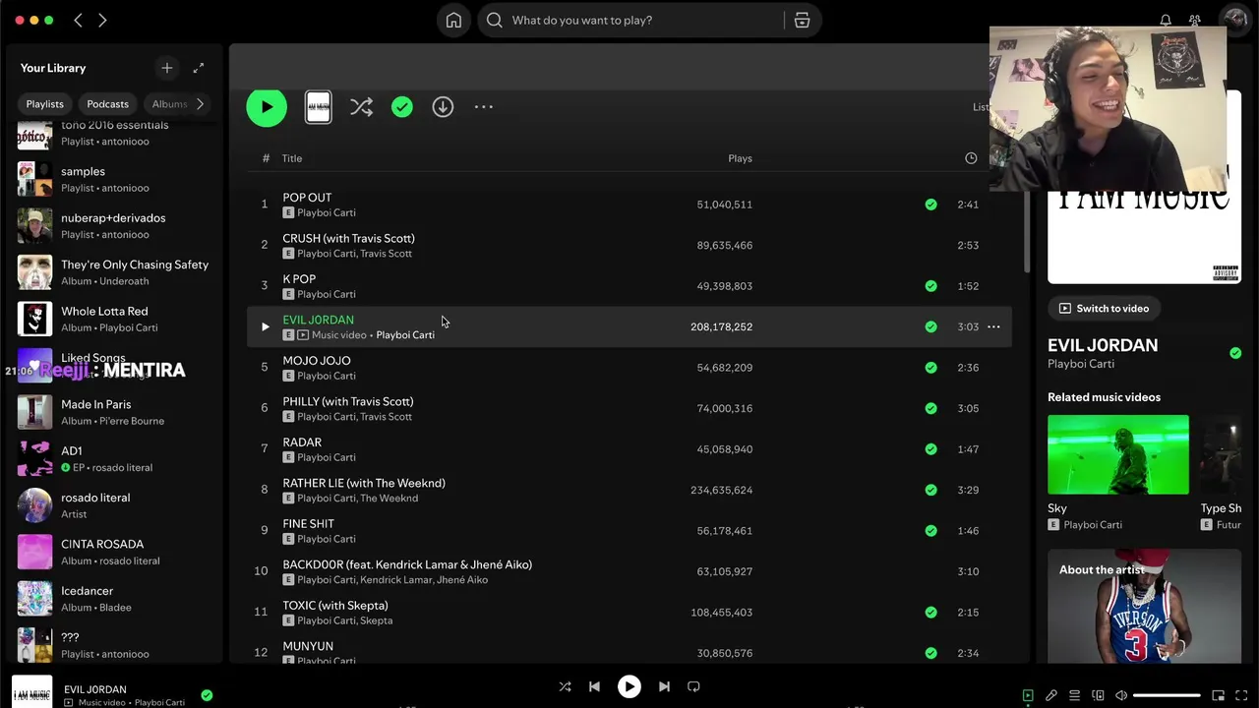Screen dimensions: 1259x708
Task: Toggle saved checkmark for MOJO JOJO
Action: [x=930, y=368]
